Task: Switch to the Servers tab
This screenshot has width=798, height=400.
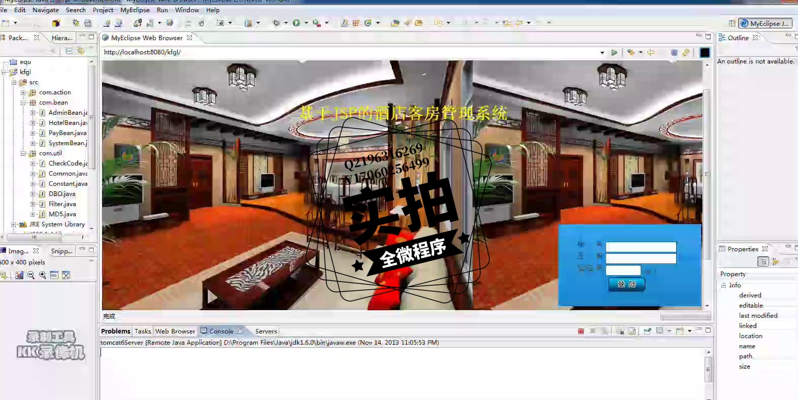Action: [x=266, y=331]
